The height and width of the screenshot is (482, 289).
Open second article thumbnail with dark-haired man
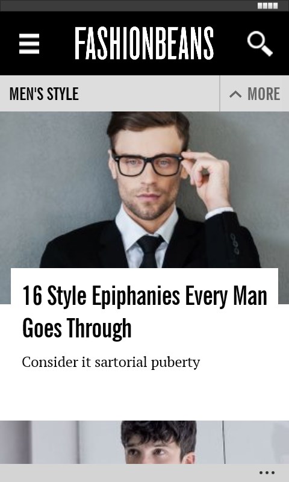pos(144,442)
